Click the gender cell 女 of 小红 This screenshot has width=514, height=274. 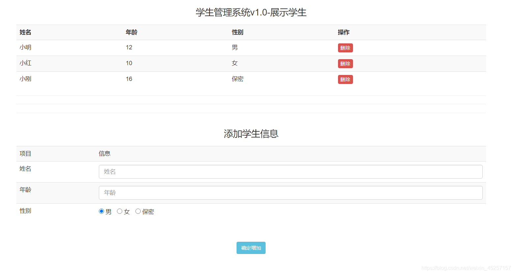point(235,63)
